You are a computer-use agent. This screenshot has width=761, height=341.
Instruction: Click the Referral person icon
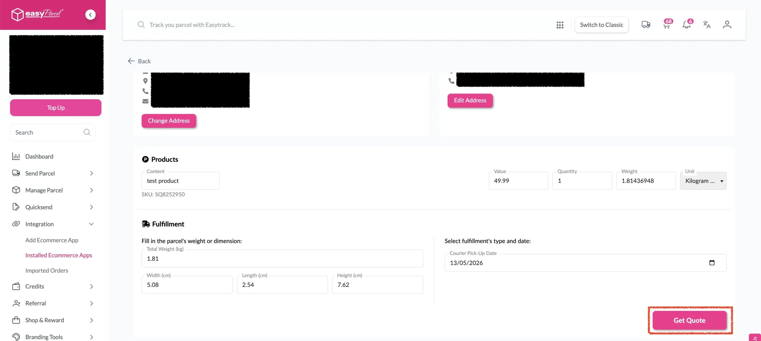pos(16,303)
